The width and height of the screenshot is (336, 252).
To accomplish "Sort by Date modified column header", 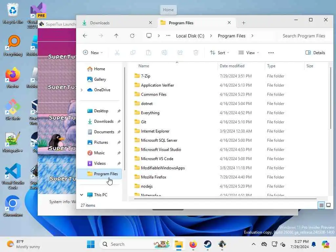I will (232, 66).
